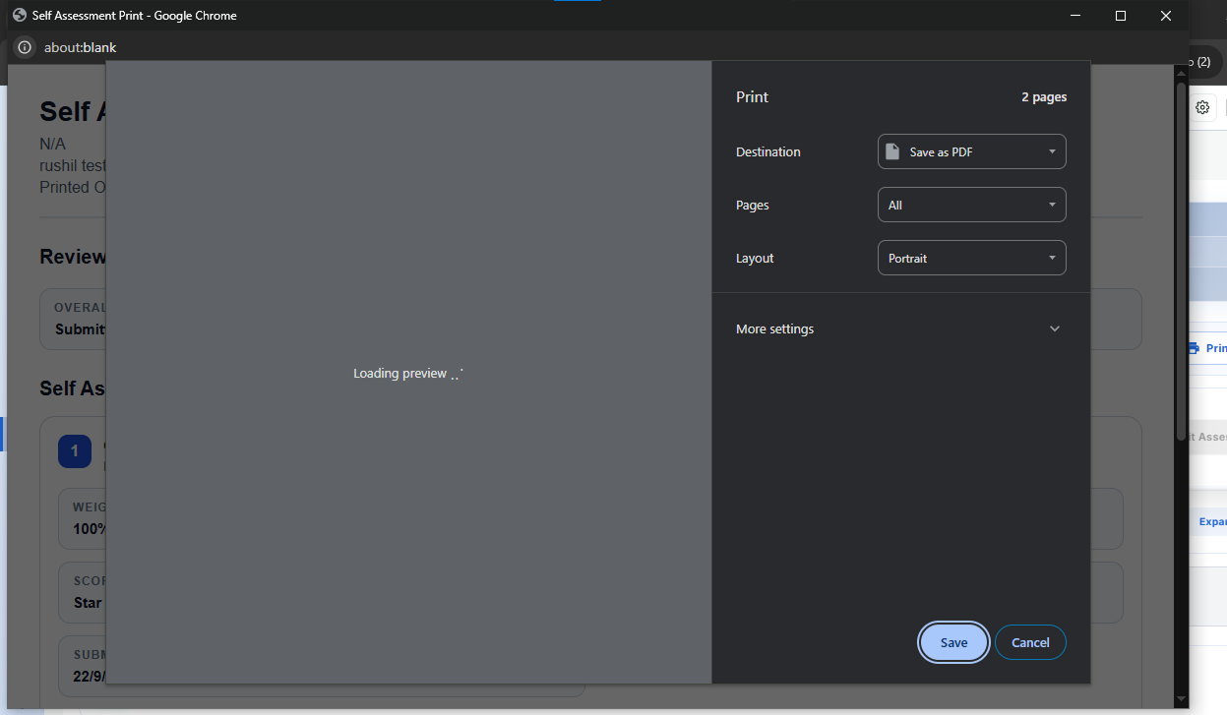Open the Destination dropdown showing Save as PDF

tap(971, 151)
